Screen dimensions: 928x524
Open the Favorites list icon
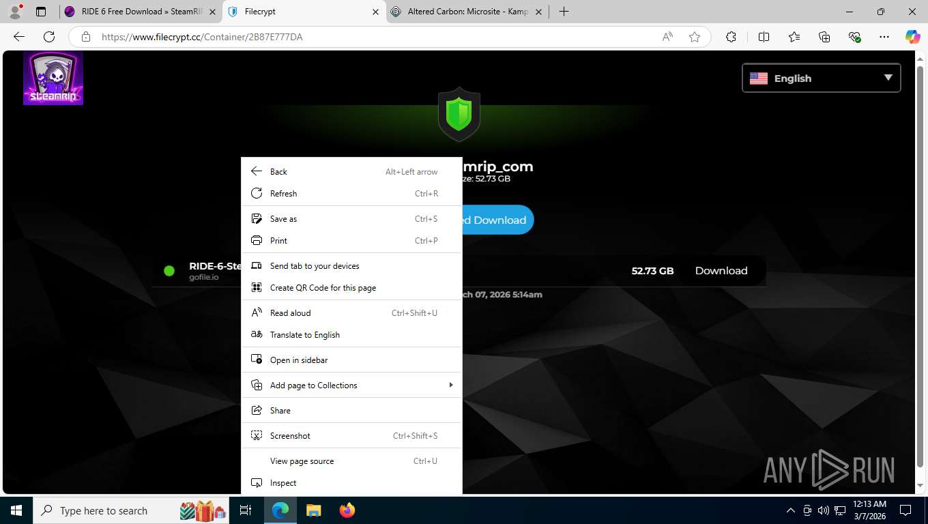point(794,37)
